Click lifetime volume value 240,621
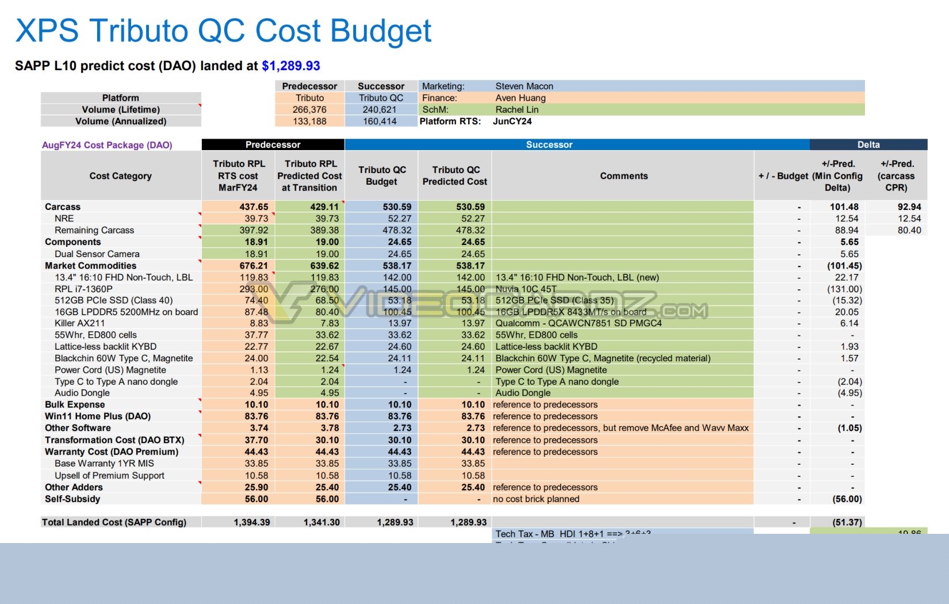The image size is (949, 604). (380, 109)
